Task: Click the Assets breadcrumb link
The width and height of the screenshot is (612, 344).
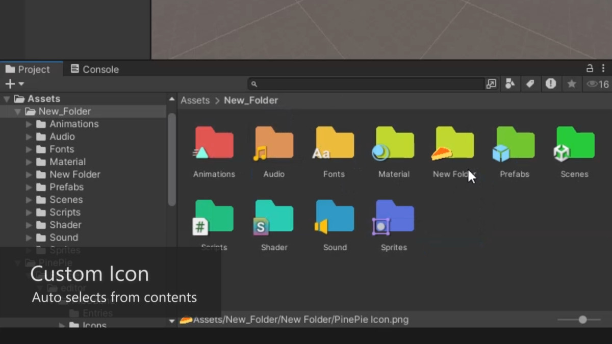Action: (x=195, y=100)
